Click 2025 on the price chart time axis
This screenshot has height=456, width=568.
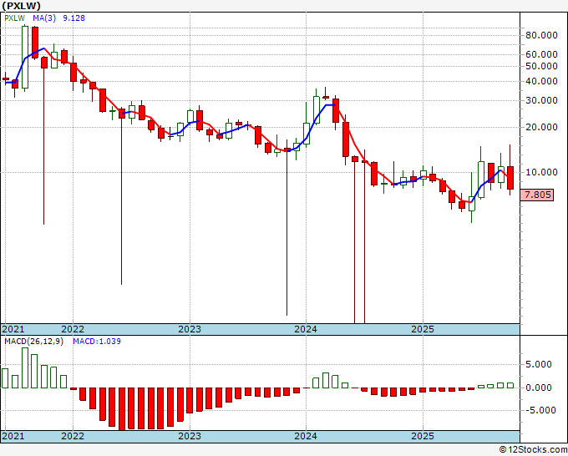pyautogui.click(x=423, y=329)
